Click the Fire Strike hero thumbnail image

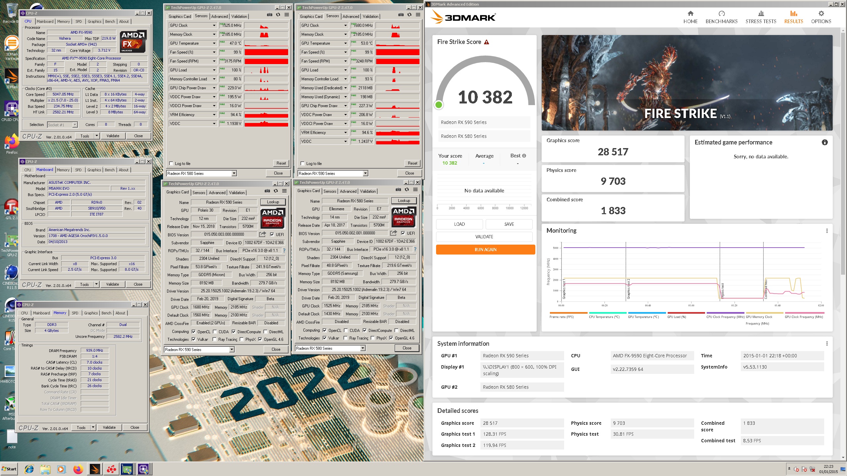click(687, 83)
